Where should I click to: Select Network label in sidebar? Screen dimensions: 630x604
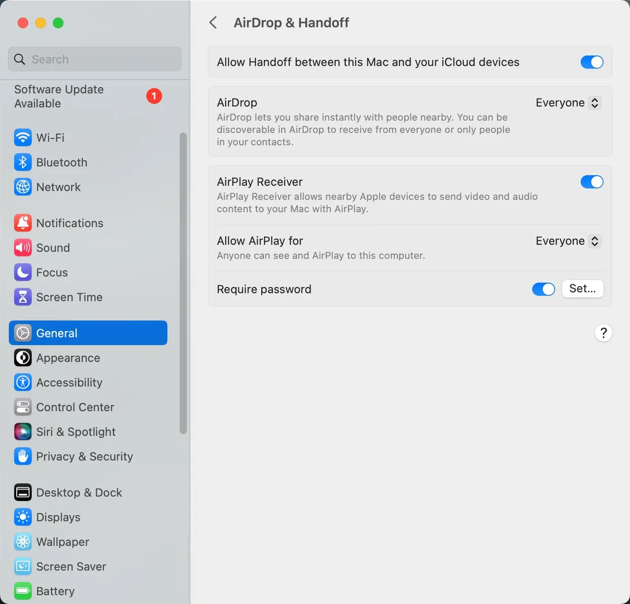(x=59, y=187)
